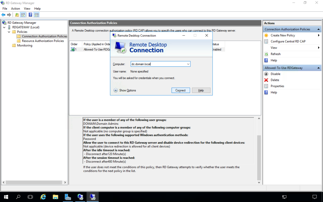Click the blue Help question mark toolbar icon
This screenshot has width=323, height=202.
(30, 15)
